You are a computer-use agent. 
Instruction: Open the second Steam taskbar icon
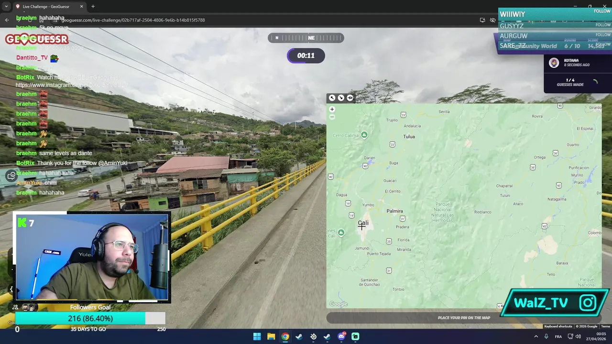(x=327, y=336)
